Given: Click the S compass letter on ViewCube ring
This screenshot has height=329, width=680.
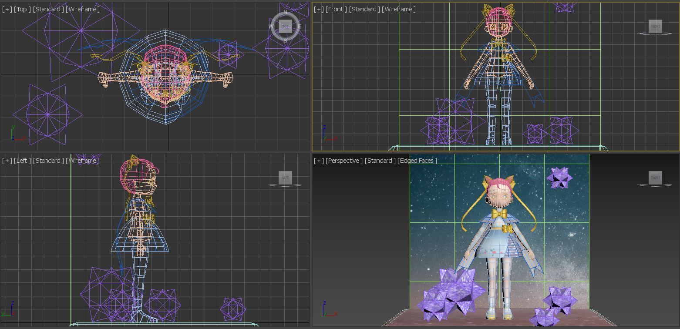Looking at the screenshot, I should pos(285,40).
